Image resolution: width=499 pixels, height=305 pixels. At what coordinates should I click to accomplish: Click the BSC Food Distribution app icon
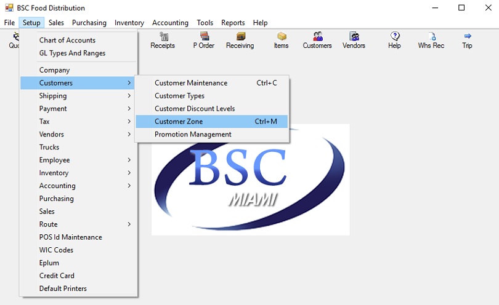point(9,7)
